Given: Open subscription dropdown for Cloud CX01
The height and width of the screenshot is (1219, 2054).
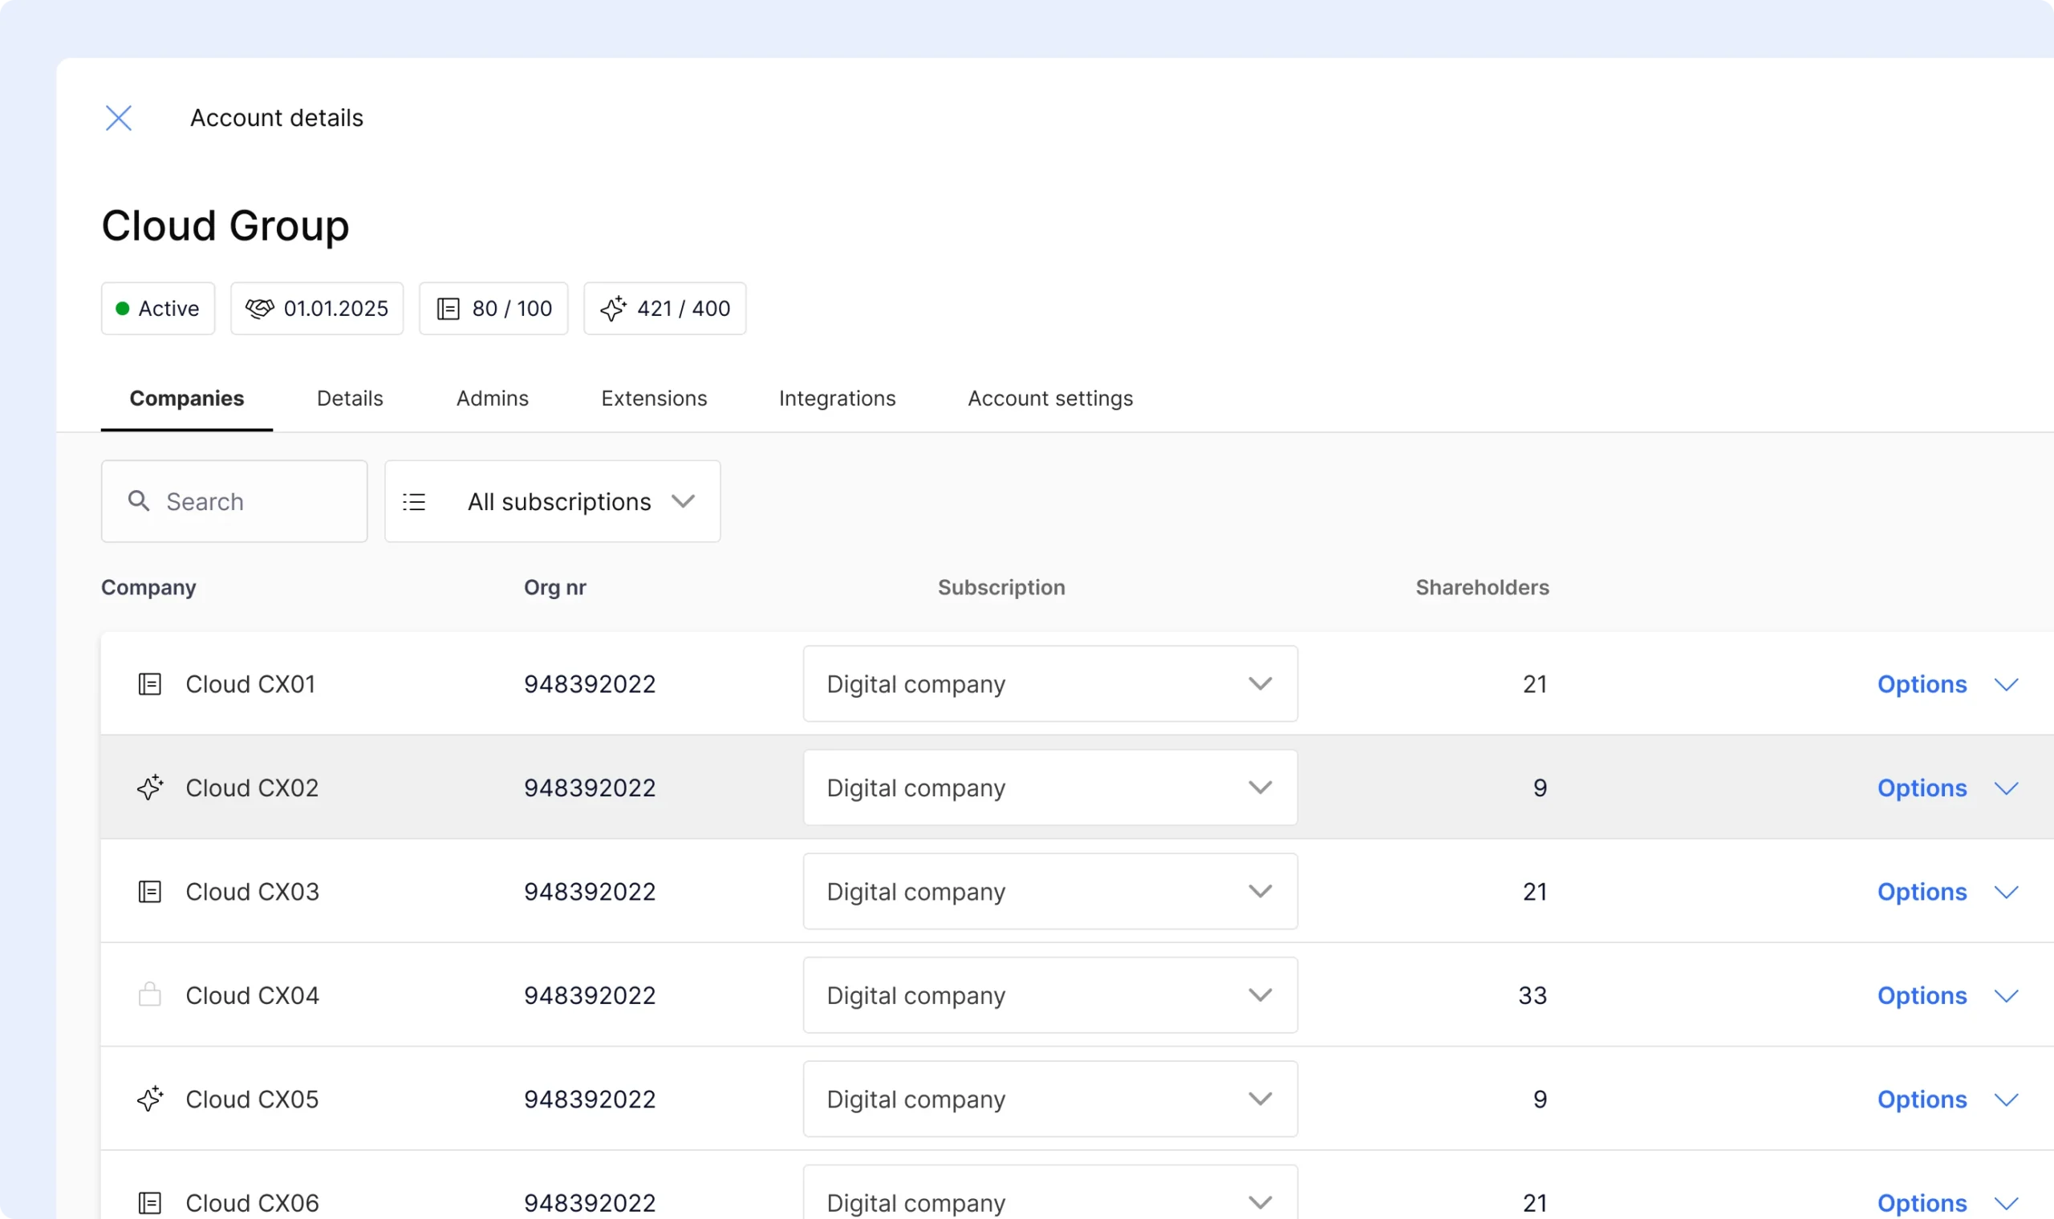Looking at the screenshot, I should 1049,684.
